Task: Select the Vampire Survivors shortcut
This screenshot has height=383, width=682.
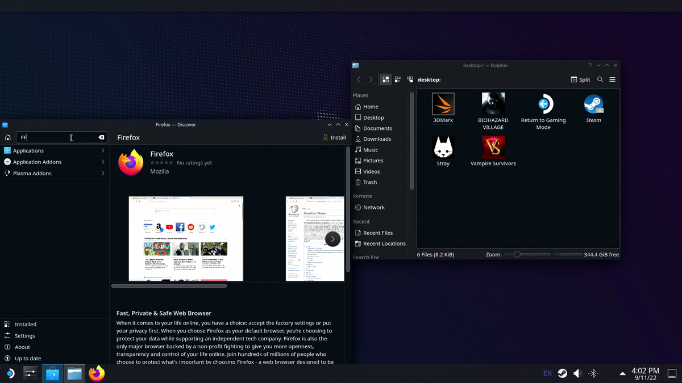Action: click(x=493, y=151)
